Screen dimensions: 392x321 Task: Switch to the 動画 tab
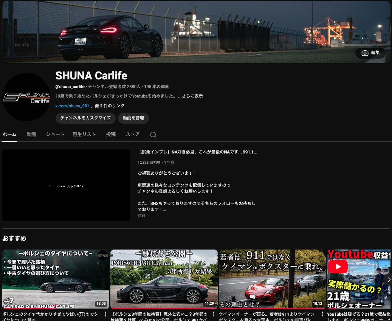(x=31, y=134)
